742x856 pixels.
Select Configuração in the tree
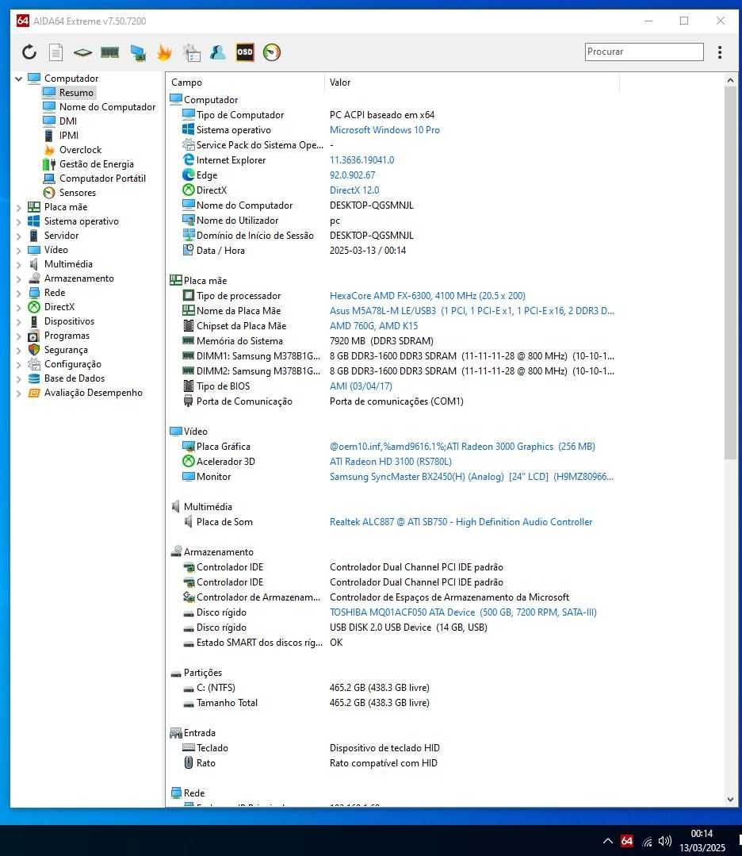point(73,363)
